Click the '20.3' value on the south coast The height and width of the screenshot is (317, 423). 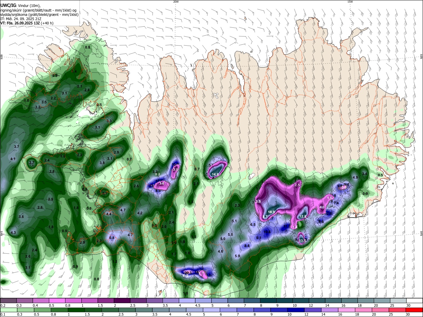(188, 273)
